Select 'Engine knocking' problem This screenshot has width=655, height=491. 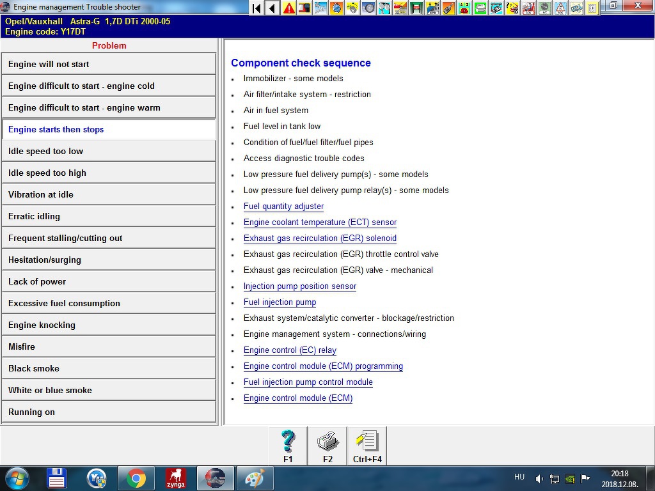tap(109, 324)
